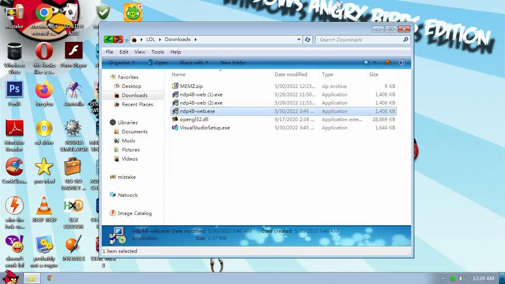
Task: Click the Explorer help question mark icon
Action: point(402,62)
